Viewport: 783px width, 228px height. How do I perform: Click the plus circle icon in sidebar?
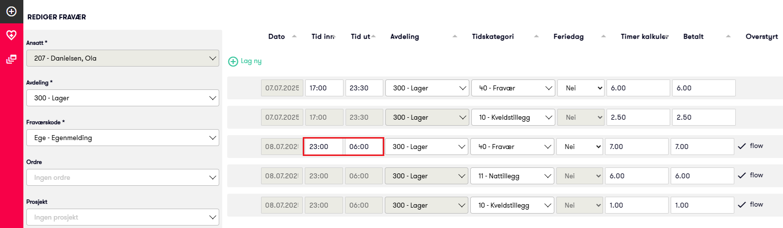pyautogui.click(x=11, y=11)
